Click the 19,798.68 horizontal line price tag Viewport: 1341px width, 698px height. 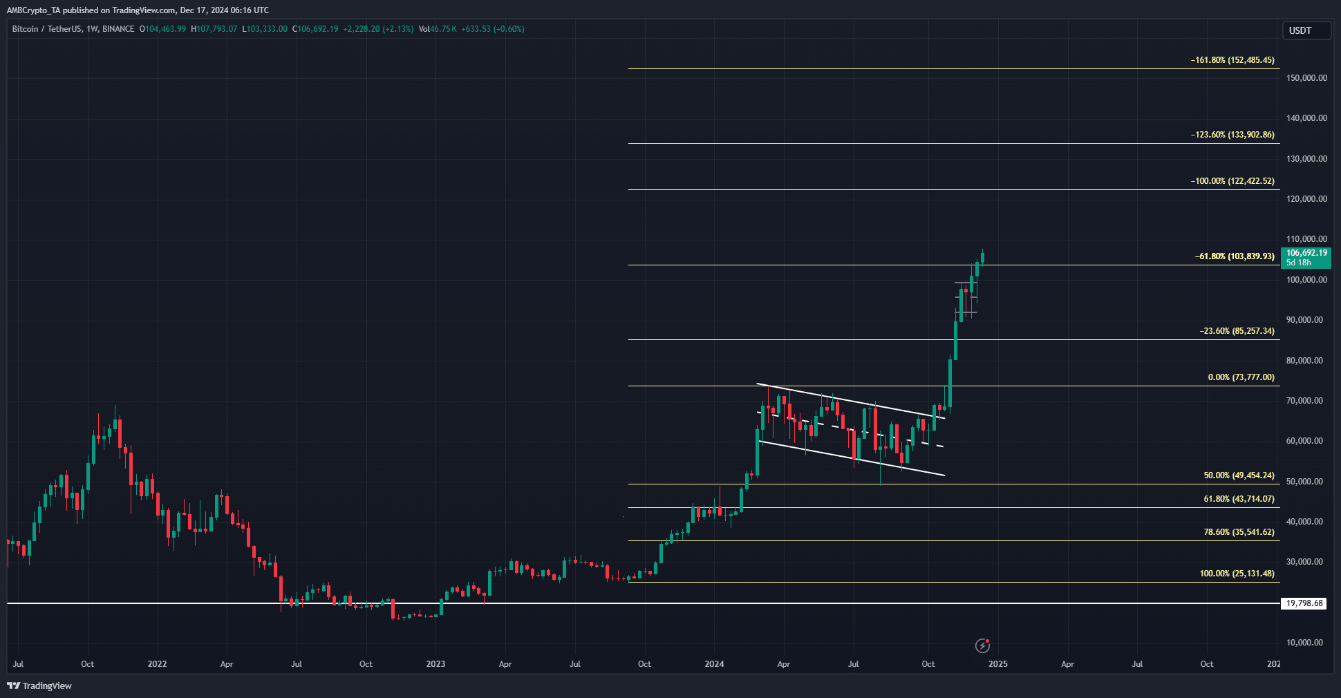click(x=1304, y=603)
